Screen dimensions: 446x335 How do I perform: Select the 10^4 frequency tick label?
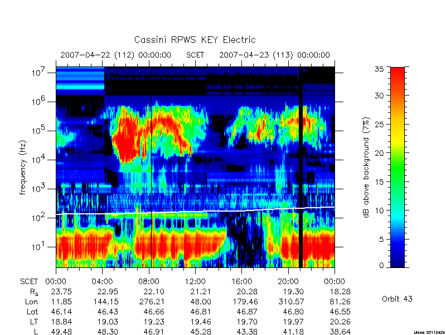[x=38, y=160]
